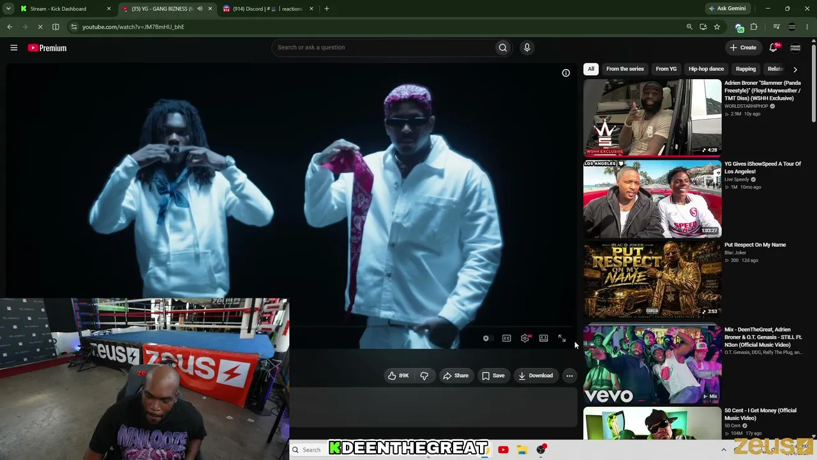The height and width of the screenshot is (460, 817).
Task: Click Create button in YouTube header
Action: tap(743, 47)
